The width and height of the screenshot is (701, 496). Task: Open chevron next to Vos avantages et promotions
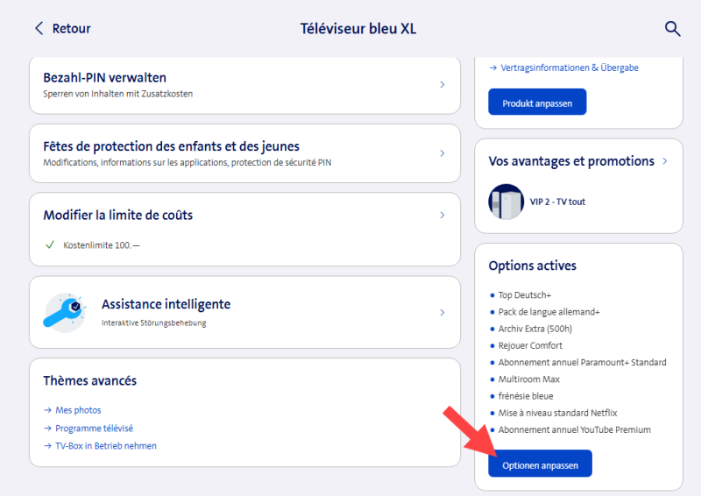[665, 161]
